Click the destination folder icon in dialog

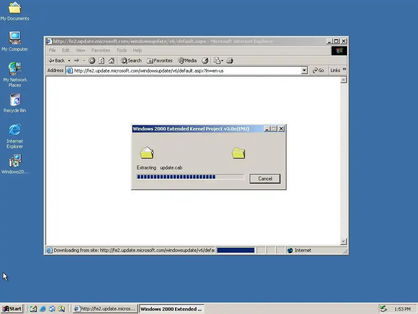click(x=238, y=153)
